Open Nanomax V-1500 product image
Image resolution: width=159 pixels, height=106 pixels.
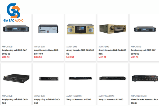[80, 78]
